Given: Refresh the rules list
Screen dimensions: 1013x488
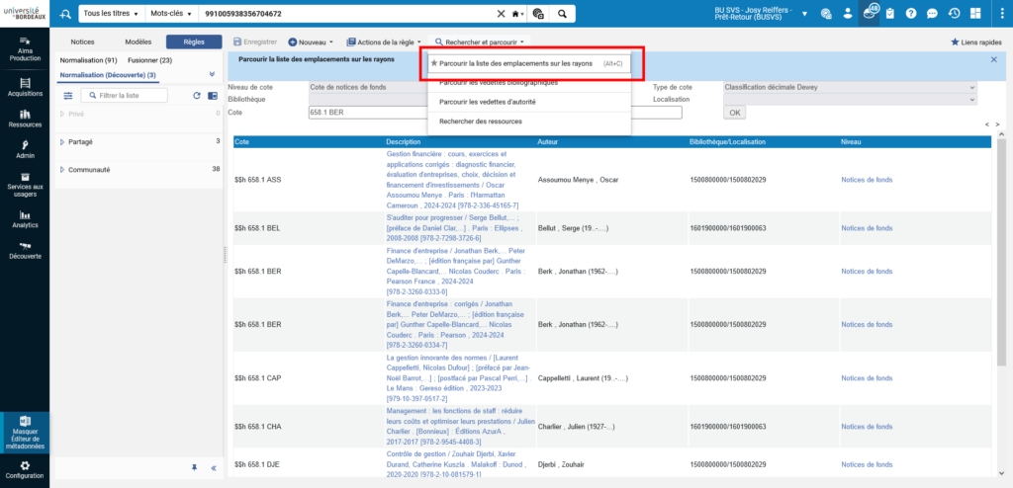Looking at the screenshot, I should pyautogui.click(x=197, y=96).
